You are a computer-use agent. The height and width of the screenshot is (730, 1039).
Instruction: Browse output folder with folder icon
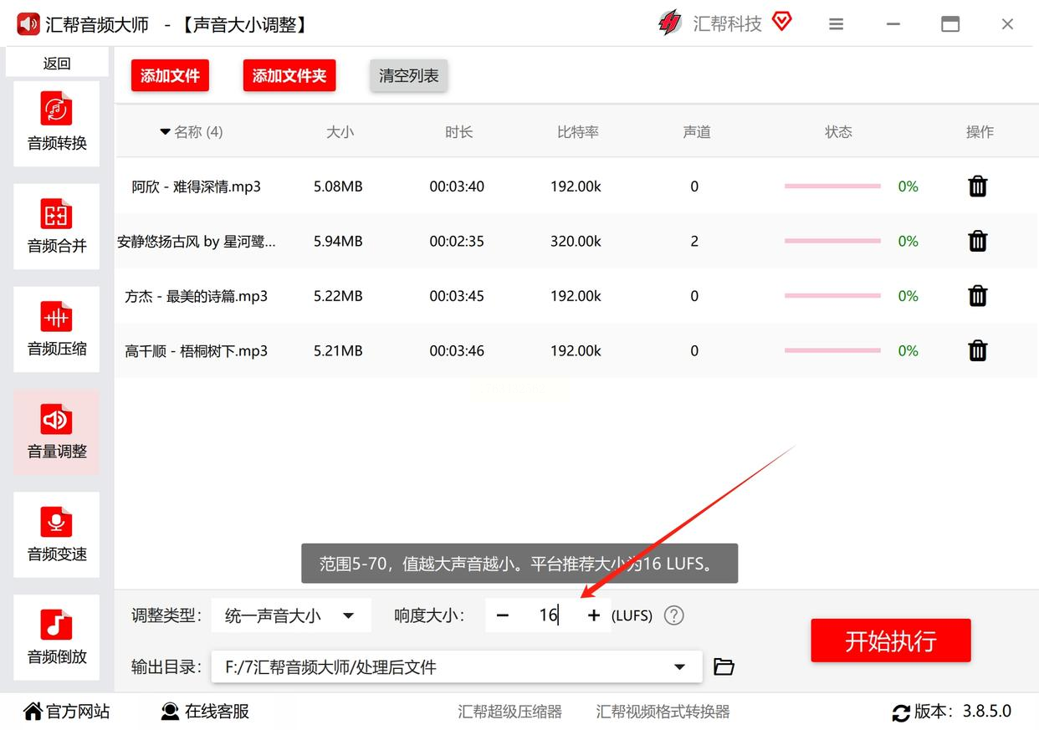(724, 667)
